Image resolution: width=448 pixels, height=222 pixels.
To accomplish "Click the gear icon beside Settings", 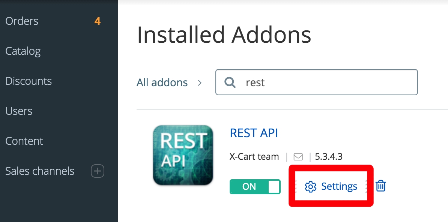I will 311,187.
